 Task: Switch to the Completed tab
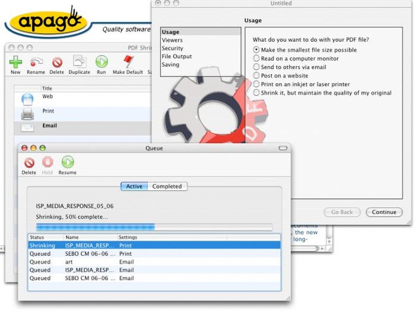point(167,186)
